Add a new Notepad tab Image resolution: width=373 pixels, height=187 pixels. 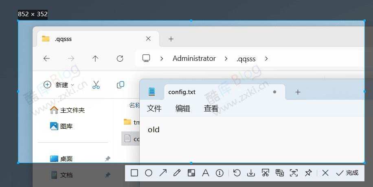click(x=298, y=92)
